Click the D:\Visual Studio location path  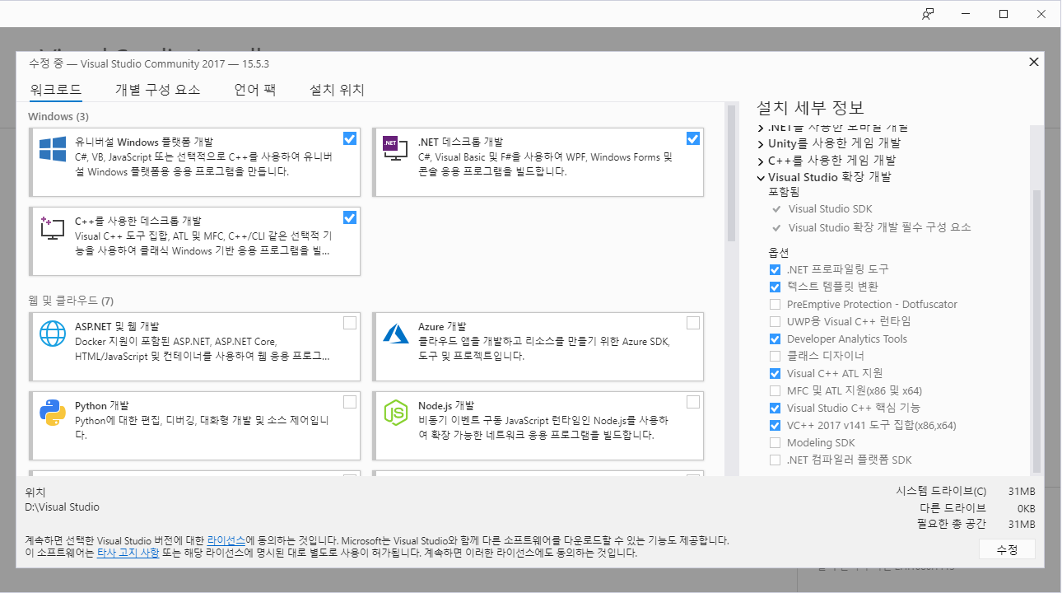63,507
